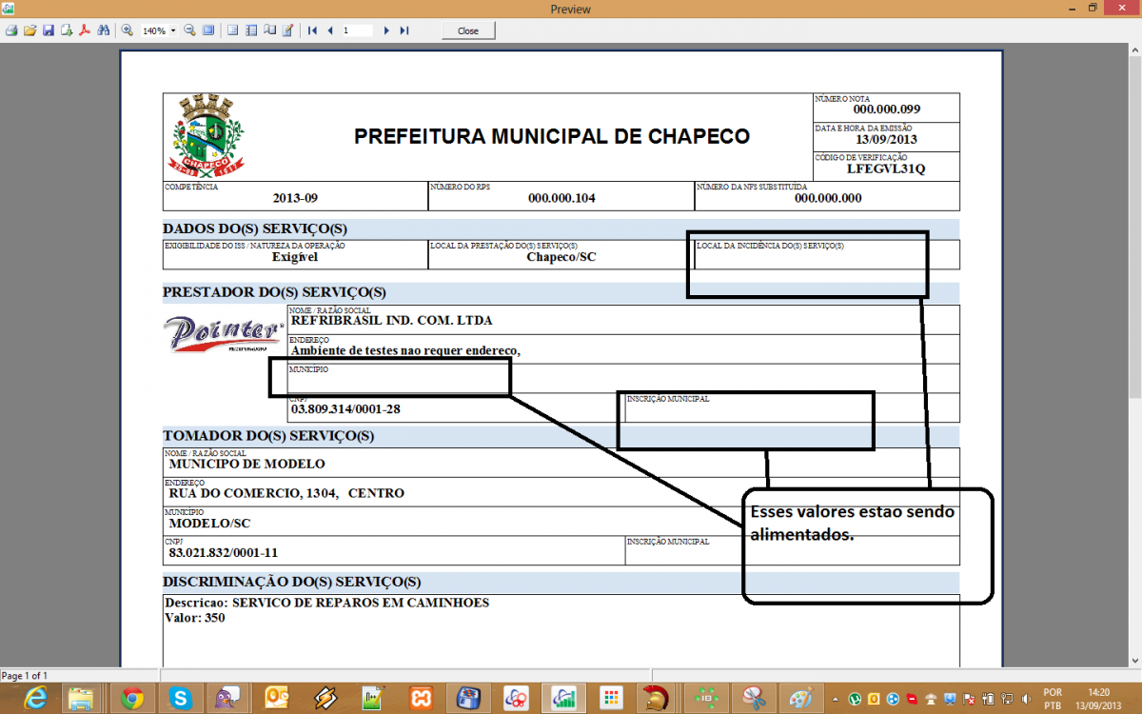Click the RPS number 000.000.104
This screenshot has width=1142, height=714.
pos(561,198)
